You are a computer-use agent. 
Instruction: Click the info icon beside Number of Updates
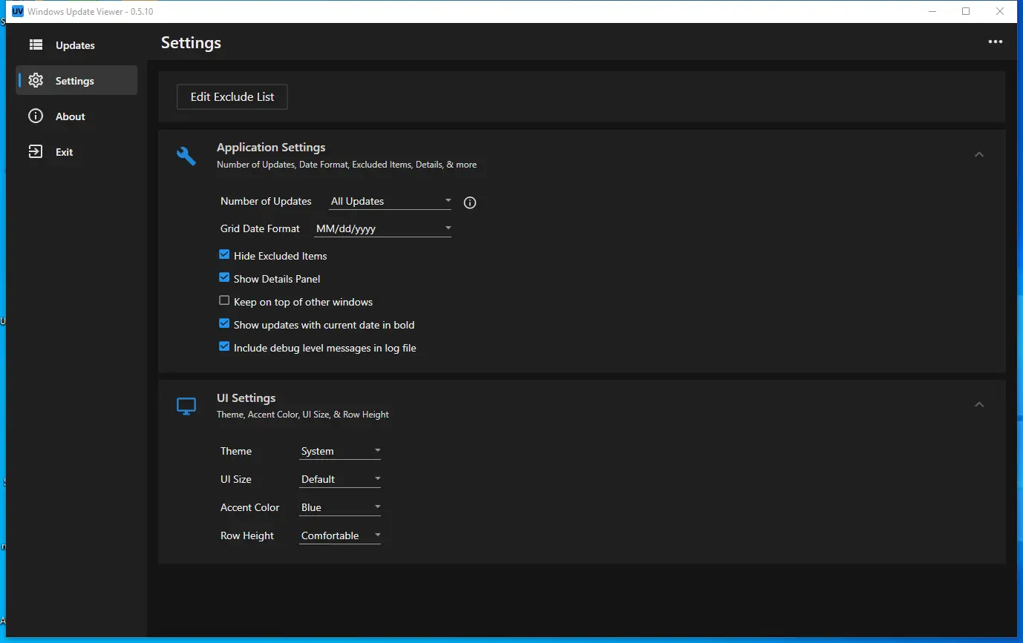point(469,202)
